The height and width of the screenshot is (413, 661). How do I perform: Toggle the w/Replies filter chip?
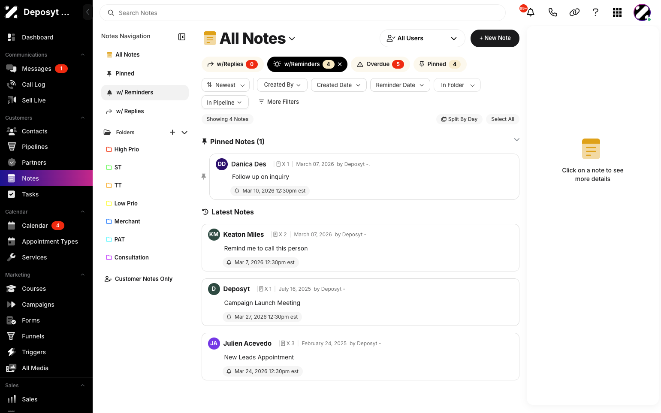(232, 64)
